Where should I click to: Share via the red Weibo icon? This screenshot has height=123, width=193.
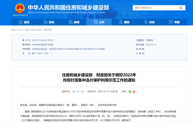(x=134, y=92)
